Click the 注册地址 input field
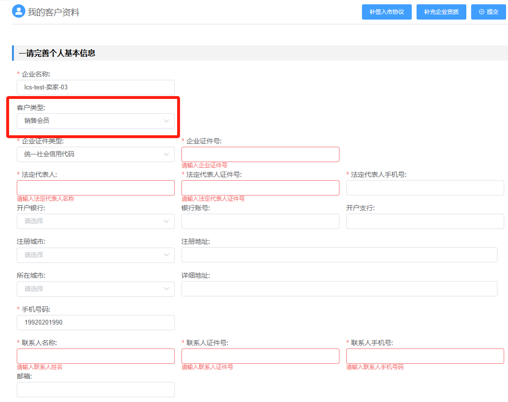This screenshot has width=508, height=402. coord(339,255)
